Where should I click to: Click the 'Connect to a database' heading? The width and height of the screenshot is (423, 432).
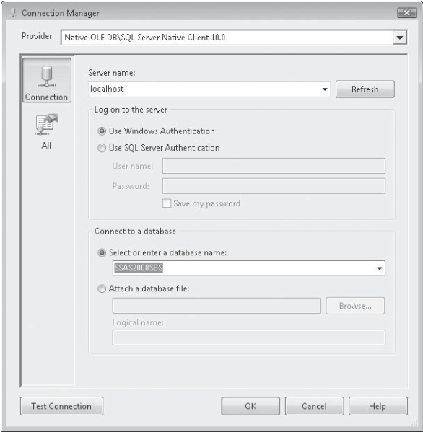[135, 232]
